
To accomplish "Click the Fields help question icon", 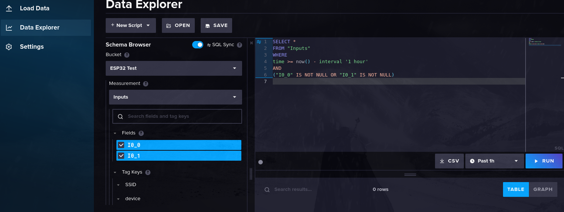I will tap(141, 133).
